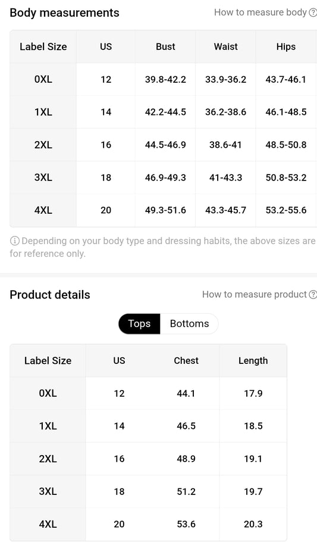Open the How to measure body link
The image size is (317, 545).
[260, 13]
